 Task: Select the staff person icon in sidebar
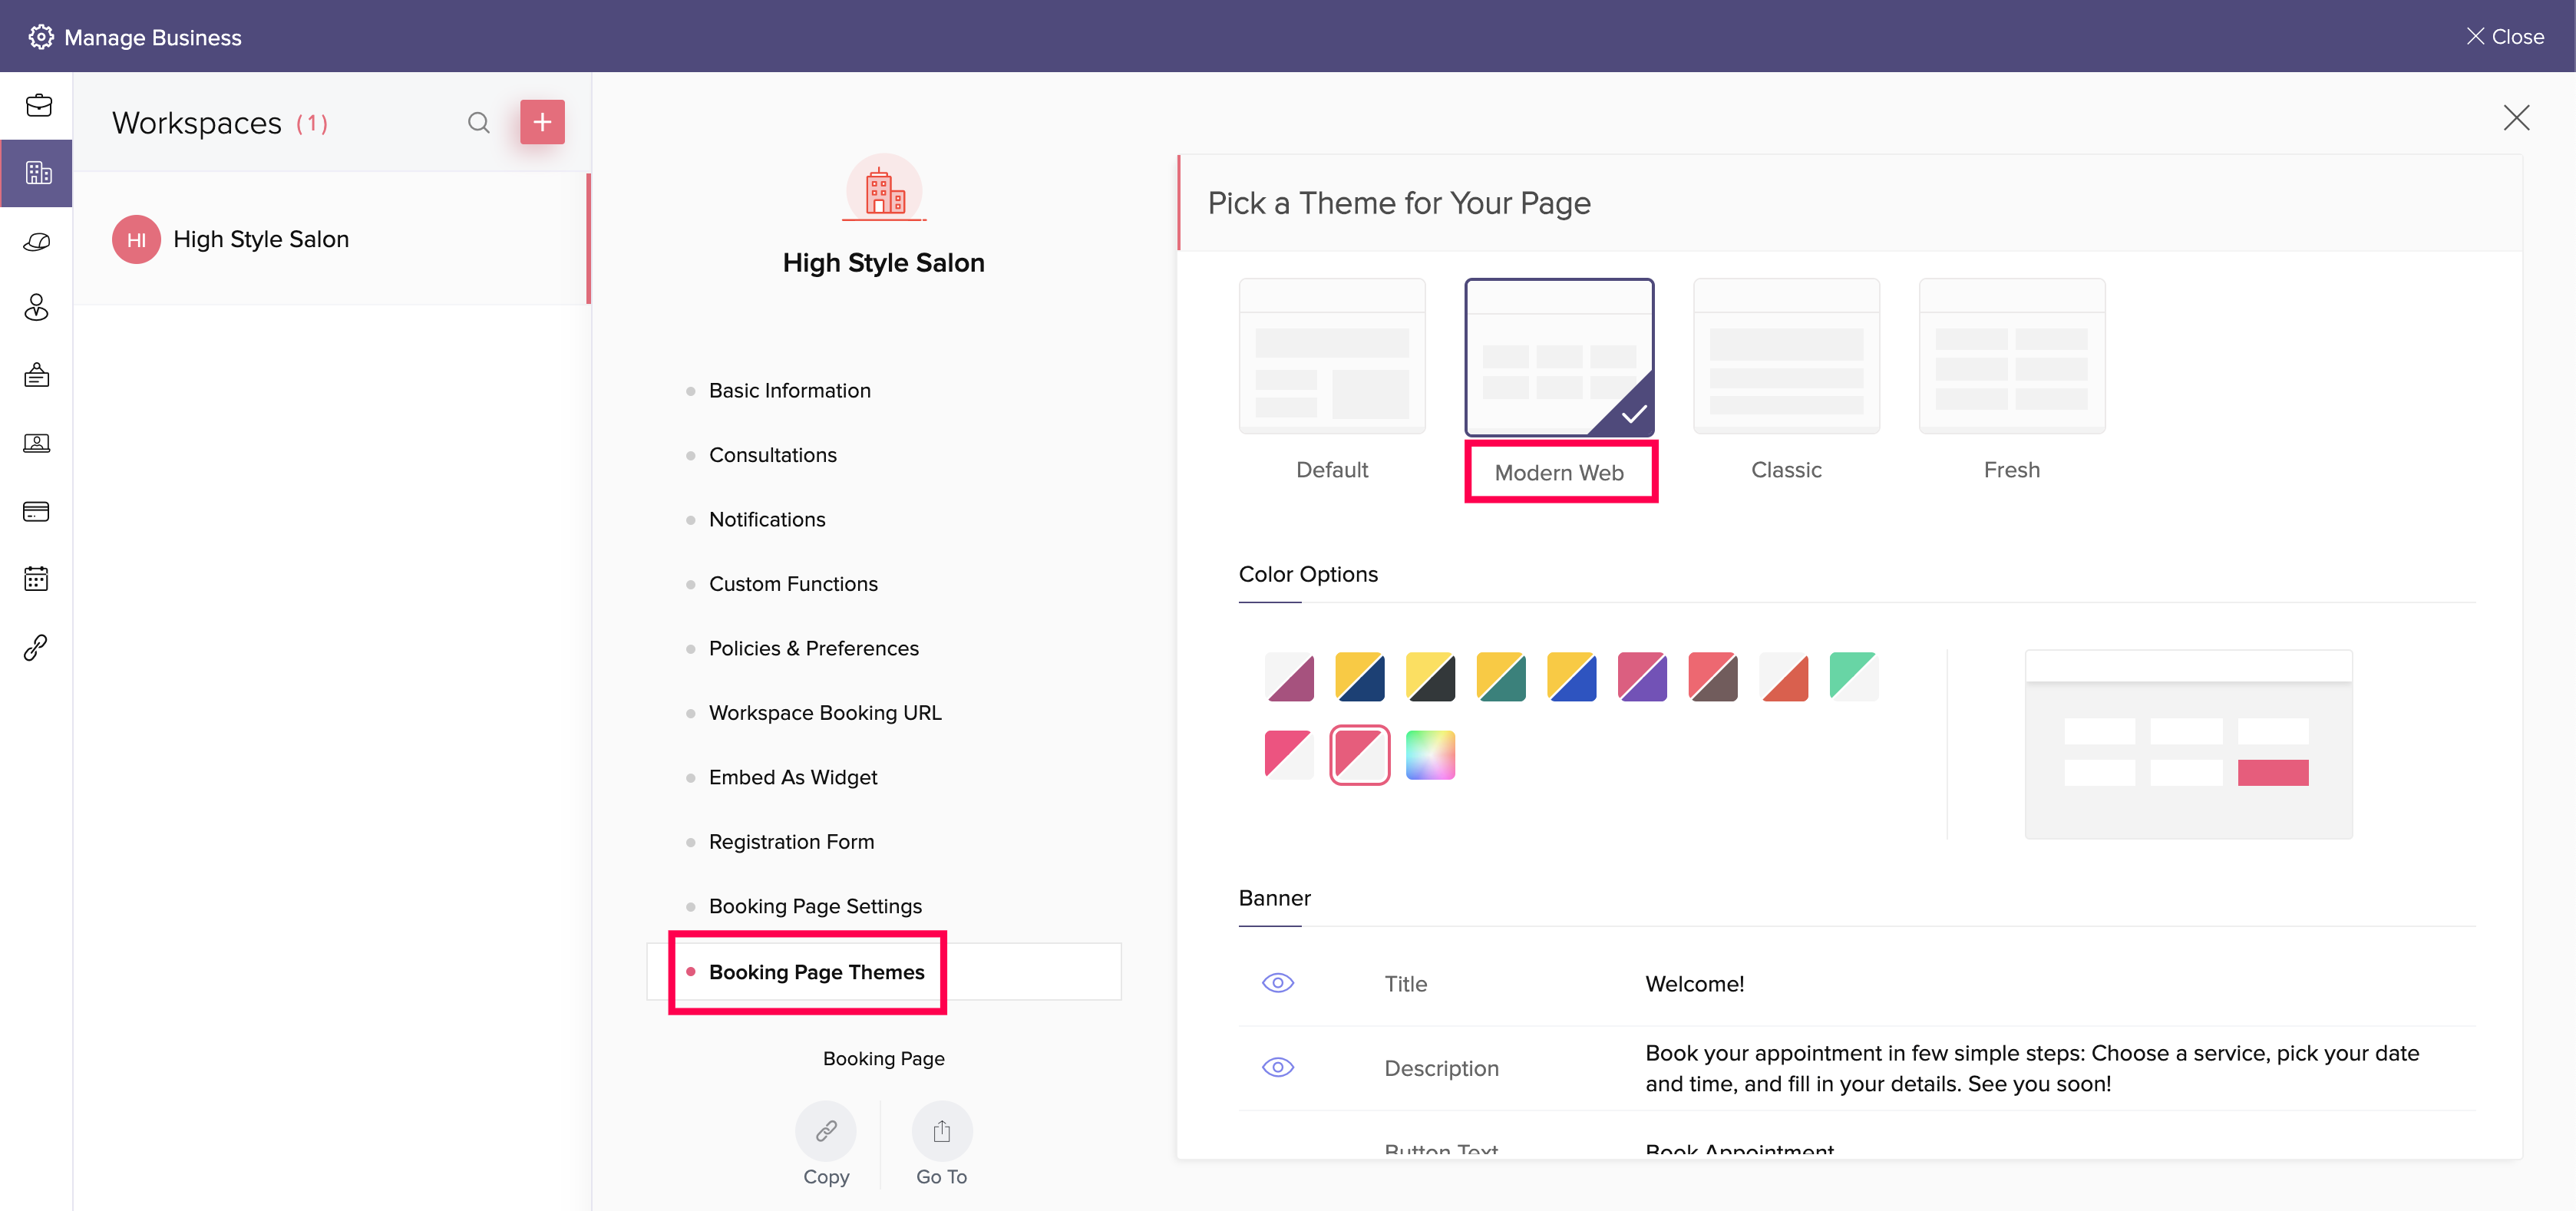[x=37, y=307]
